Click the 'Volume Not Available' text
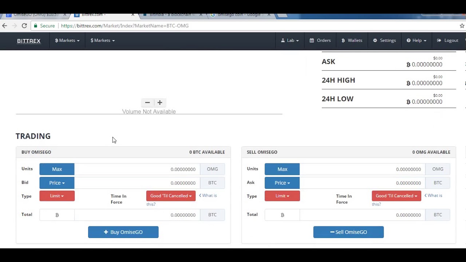This screenshot has width=466, height=262. pos(149,112)
